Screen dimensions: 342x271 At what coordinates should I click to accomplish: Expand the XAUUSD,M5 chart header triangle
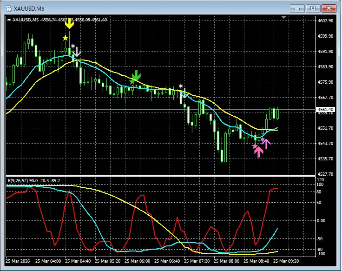click(x=9, y=20)
